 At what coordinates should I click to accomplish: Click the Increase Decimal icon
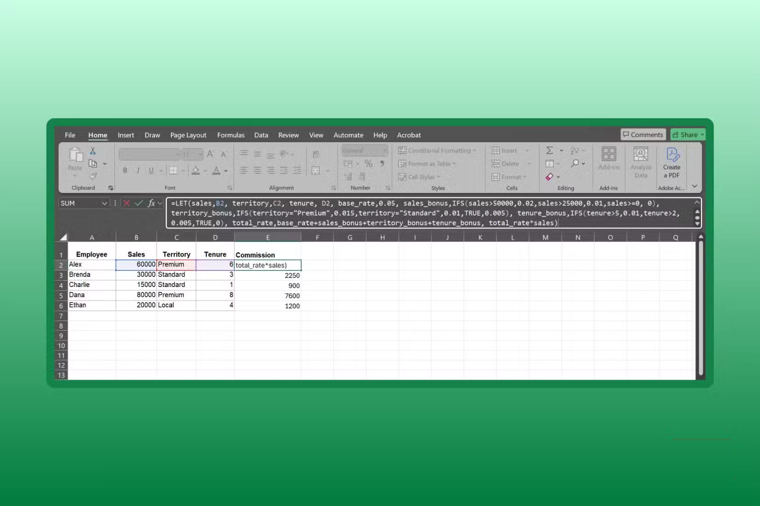coord(349,177)
